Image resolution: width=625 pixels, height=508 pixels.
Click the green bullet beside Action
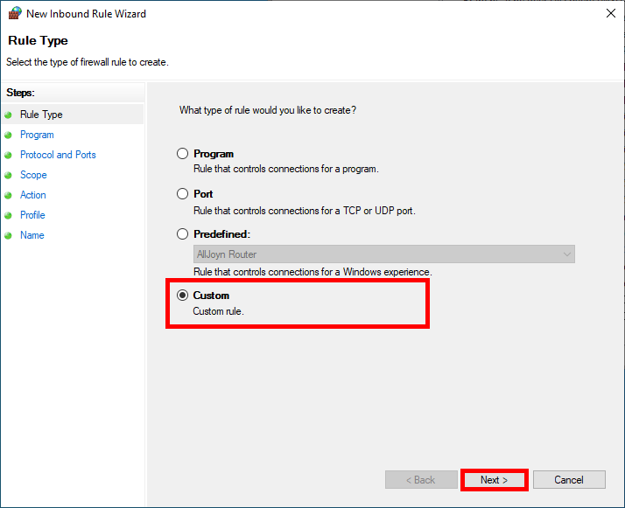[x=9, y=196]
